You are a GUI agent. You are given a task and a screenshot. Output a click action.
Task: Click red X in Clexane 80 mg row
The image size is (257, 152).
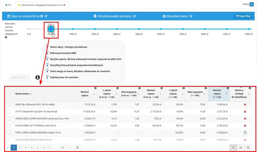pos(245,112)
